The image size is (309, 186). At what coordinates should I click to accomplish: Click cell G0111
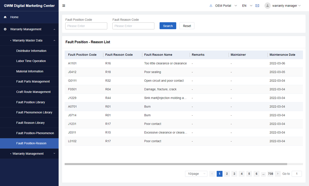click(72, 81)
